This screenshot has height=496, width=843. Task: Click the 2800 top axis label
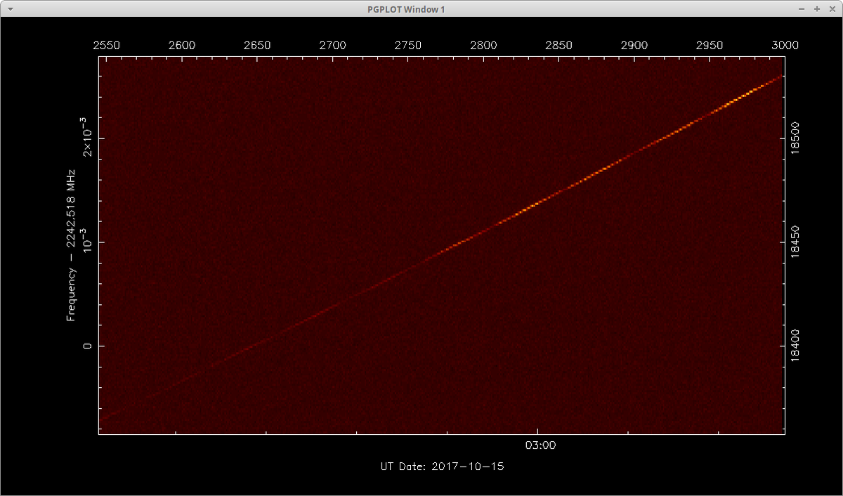click(x=483, y=46)
